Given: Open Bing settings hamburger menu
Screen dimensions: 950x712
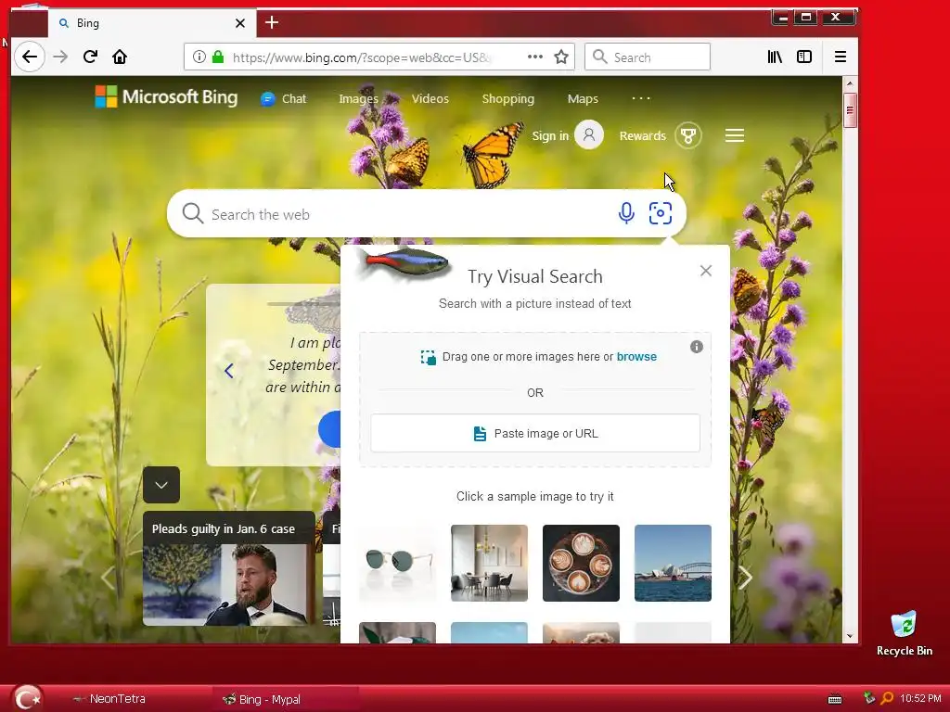Looking at the screenshot, I should click(x=735, y=135).
